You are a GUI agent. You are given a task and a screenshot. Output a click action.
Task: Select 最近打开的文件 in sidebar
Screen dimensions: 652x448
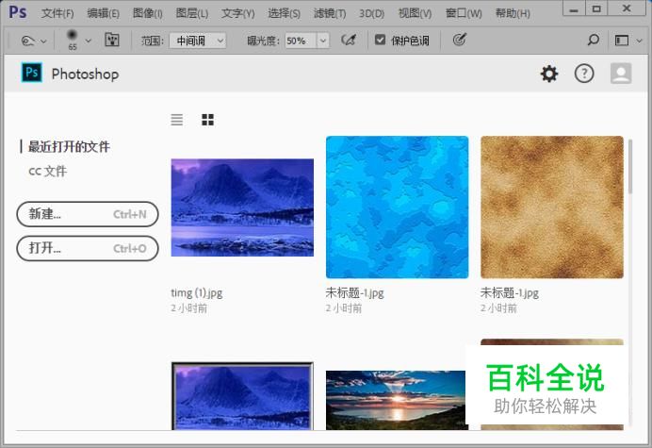pos(69,146)
